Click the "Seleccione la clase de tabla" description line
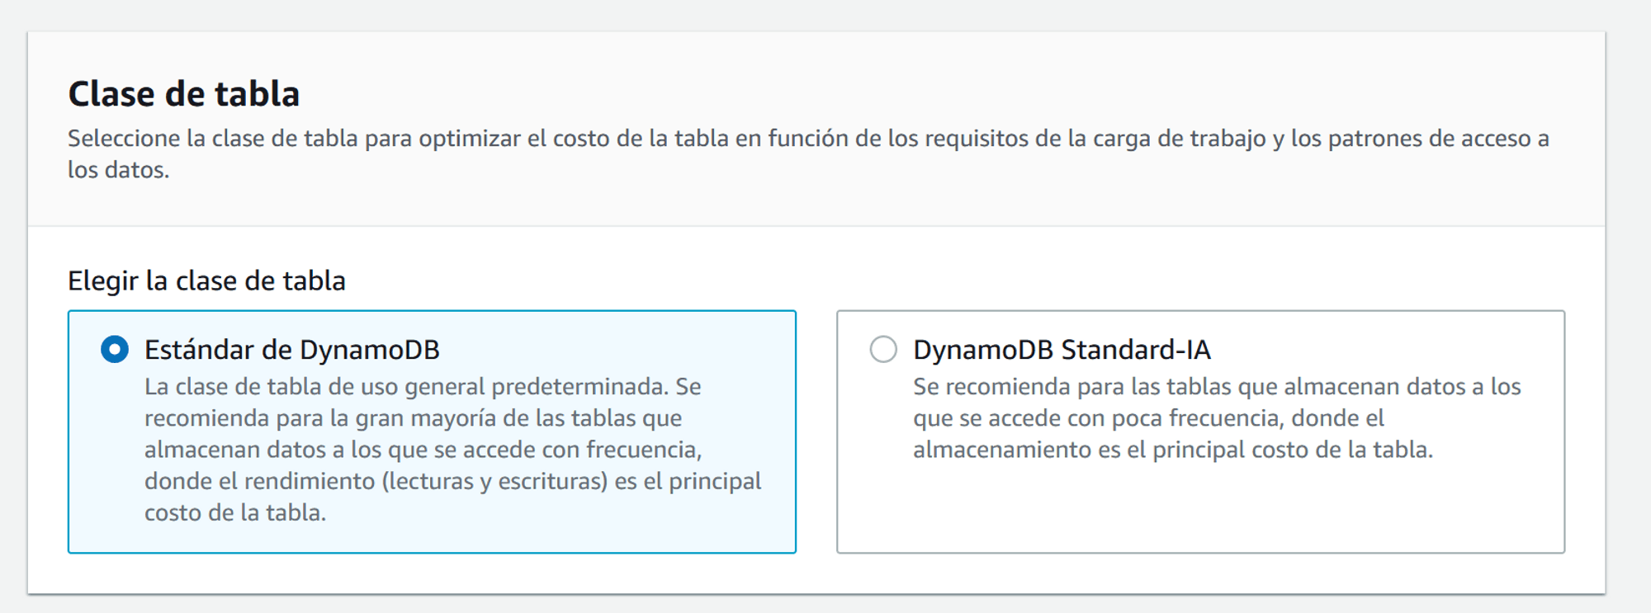The width and height of the screenshot is (1651, 613). pyautogui.click(x=807, y=139)
